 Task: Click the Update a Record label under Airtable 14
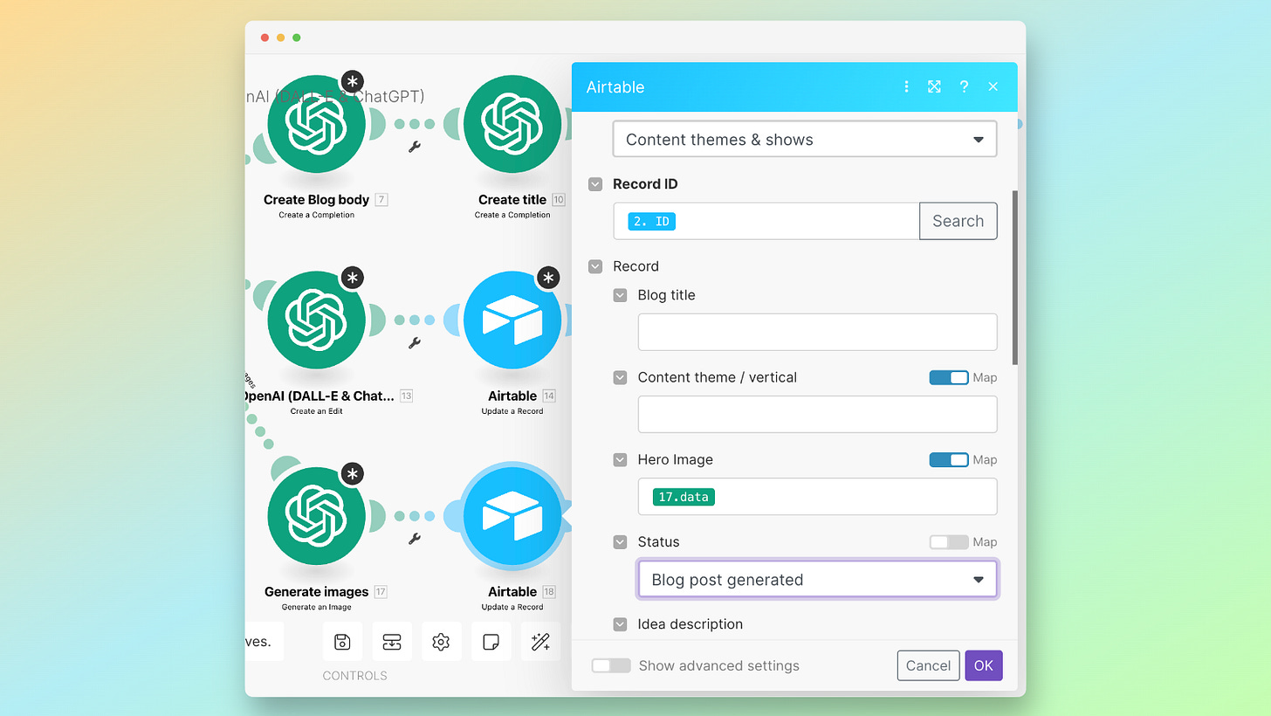coord(512,411)
